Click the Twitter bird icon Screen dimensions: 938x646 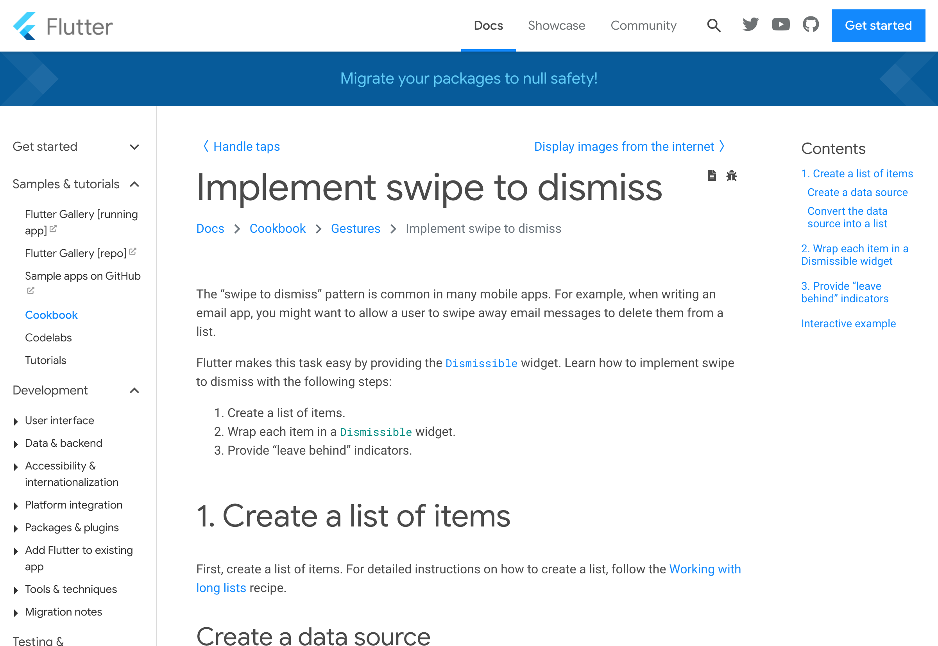coord(750,26)
